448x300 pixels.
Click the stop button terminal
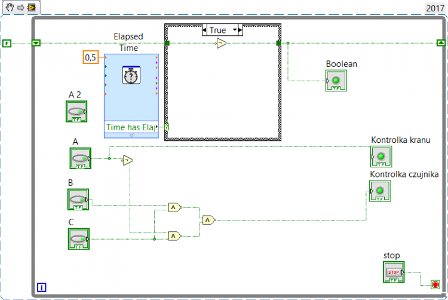[394, 272]
